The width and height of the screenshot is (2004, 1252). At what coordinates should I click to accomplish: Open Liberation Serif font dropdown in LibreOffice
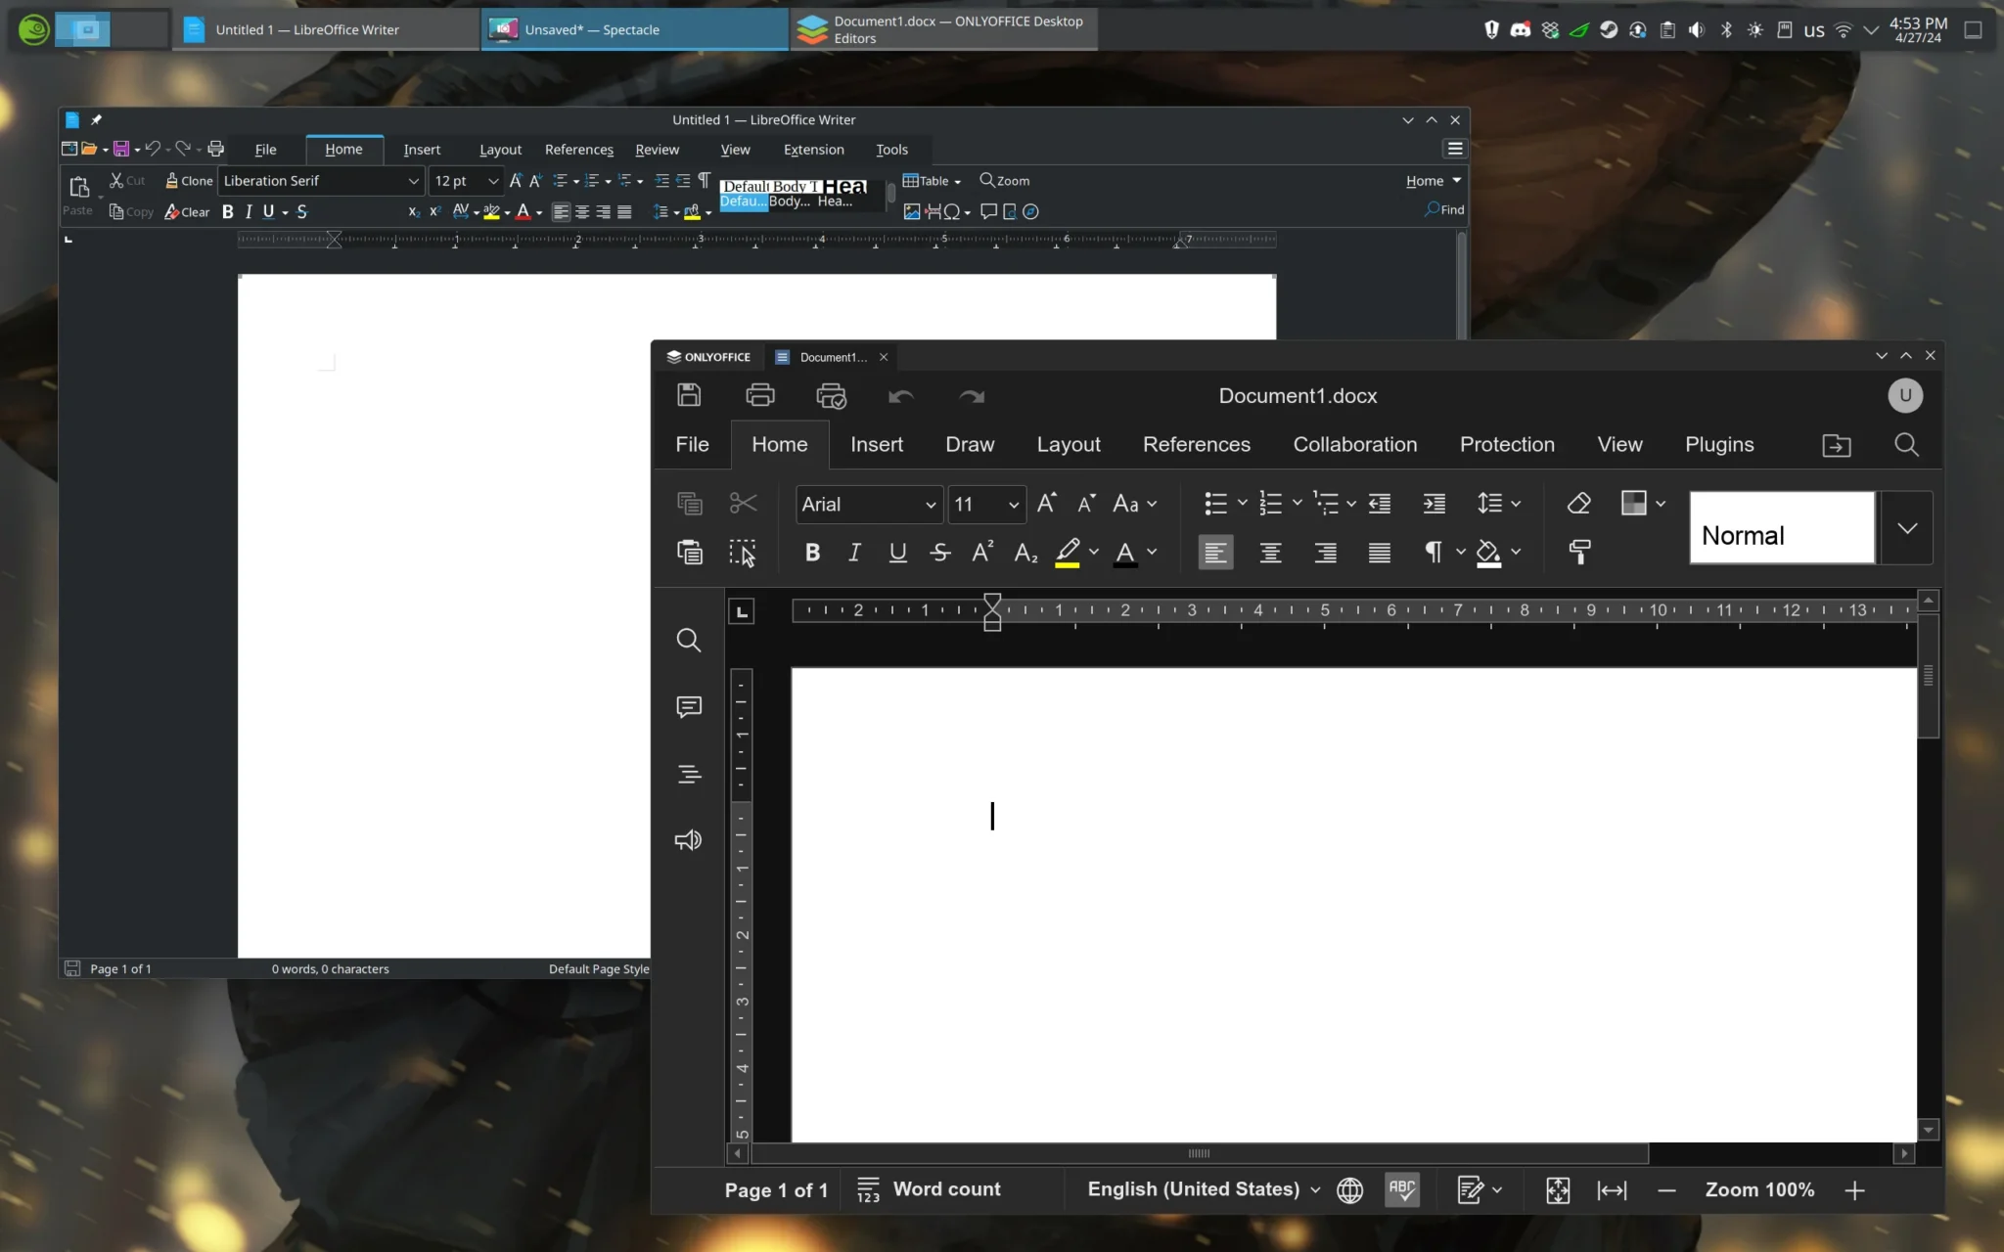click(x=413, y=181)
